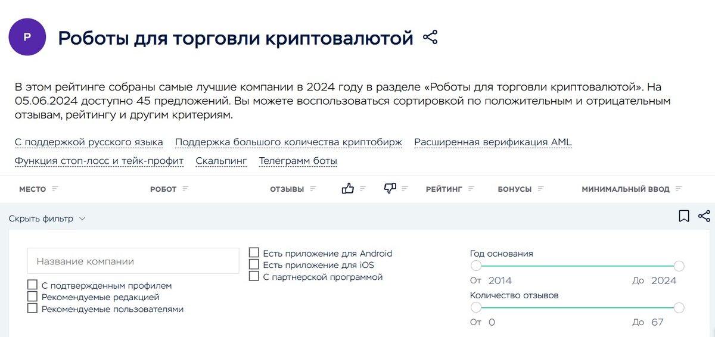Image resolution: width=715 pixels, height=337 pixels.
Task: Click the share icon beside the page title
Action: click(x=430, y=38)
